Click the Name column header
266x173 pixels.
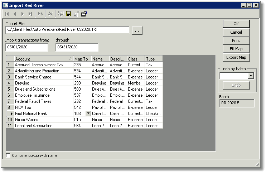pos(100,59)
